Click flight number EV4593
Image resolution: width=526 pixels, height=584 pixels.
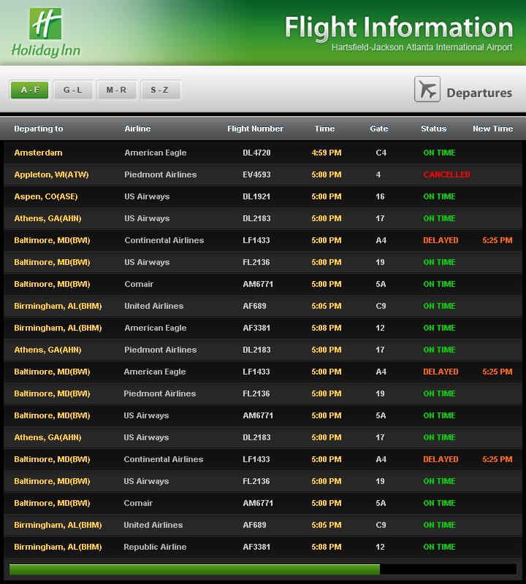[x=256, y=174]
